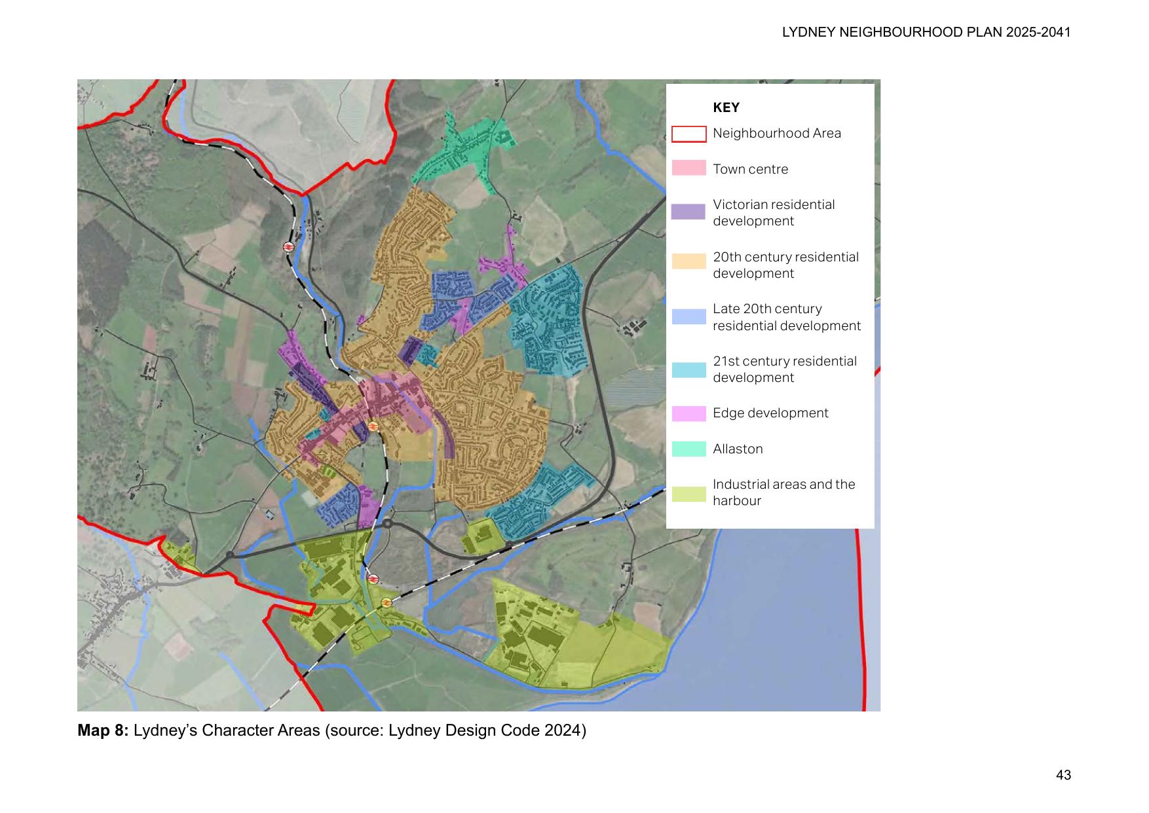Click the magenta Edge development swatch
This screenshot has height=813, width=1149.
(x=689, y=413)
